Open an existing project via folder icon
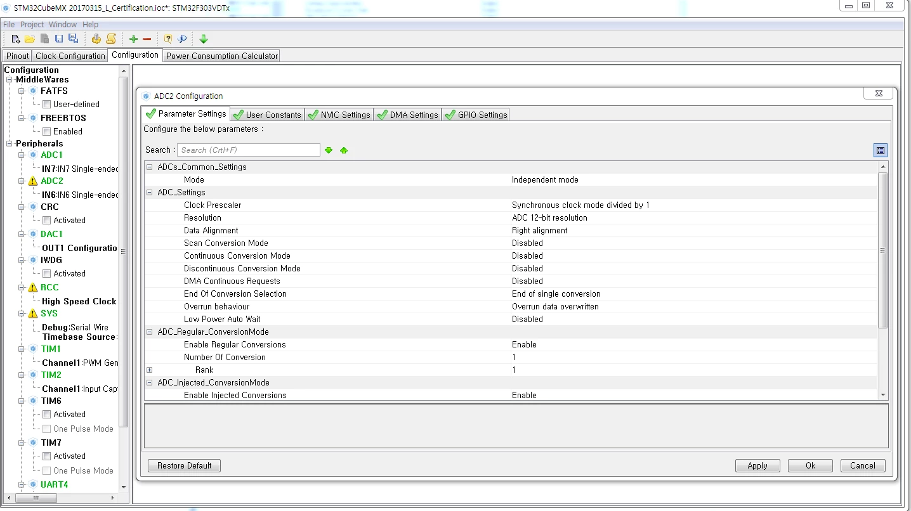Viewport: 911px width, 511px height. [30, 39]
